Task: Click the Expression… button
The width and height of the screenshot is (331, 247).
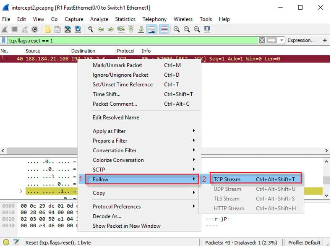Action: [301, 41]
